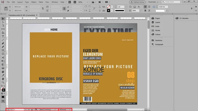The width and height of the screenshot is (198, 111).
Task: Click the Publish Online button
Action: 137,2
